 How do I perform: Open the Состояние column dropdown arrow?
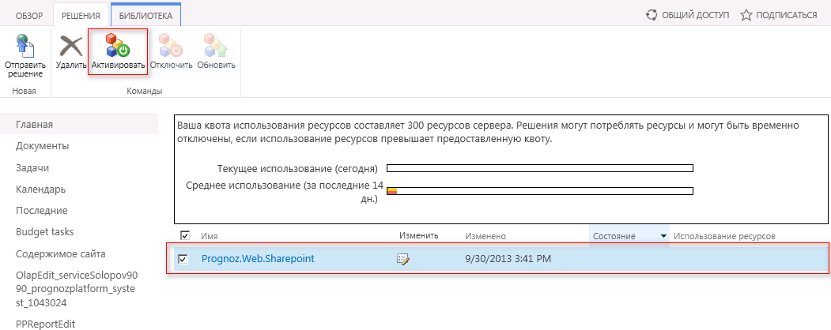pos(663,236)
